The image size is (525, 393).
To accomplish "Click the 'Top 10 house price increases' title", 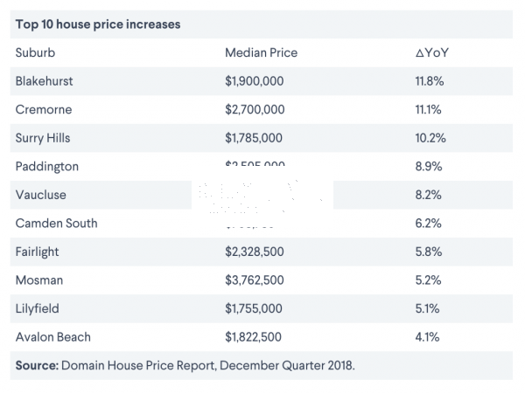I will click(98, 24).
